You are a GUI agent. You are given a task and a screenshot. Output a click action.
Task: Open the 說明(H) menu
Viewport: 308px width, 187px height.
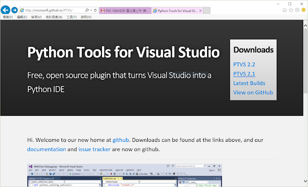click(86, 17)
